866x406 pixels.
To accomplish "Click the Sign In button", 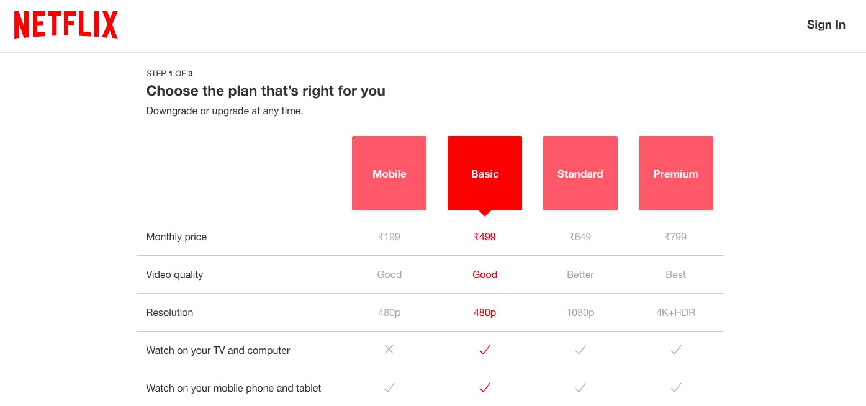I will [x=826, y=25].
